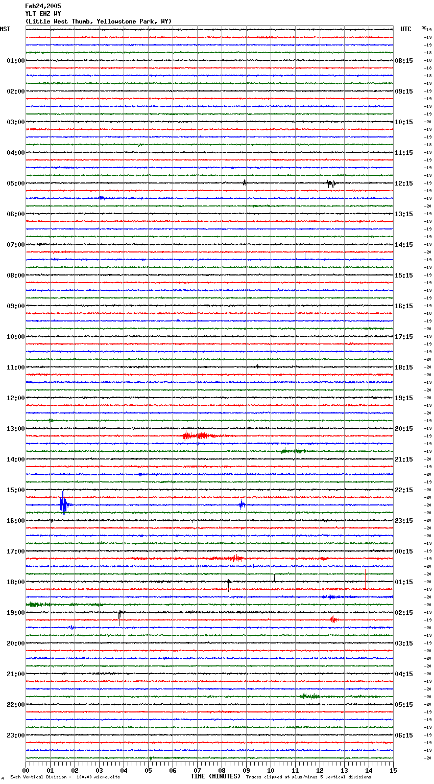Select the YLT EHZ WY station code
This screenshot has width=434, height=784.
pos(43,14)
